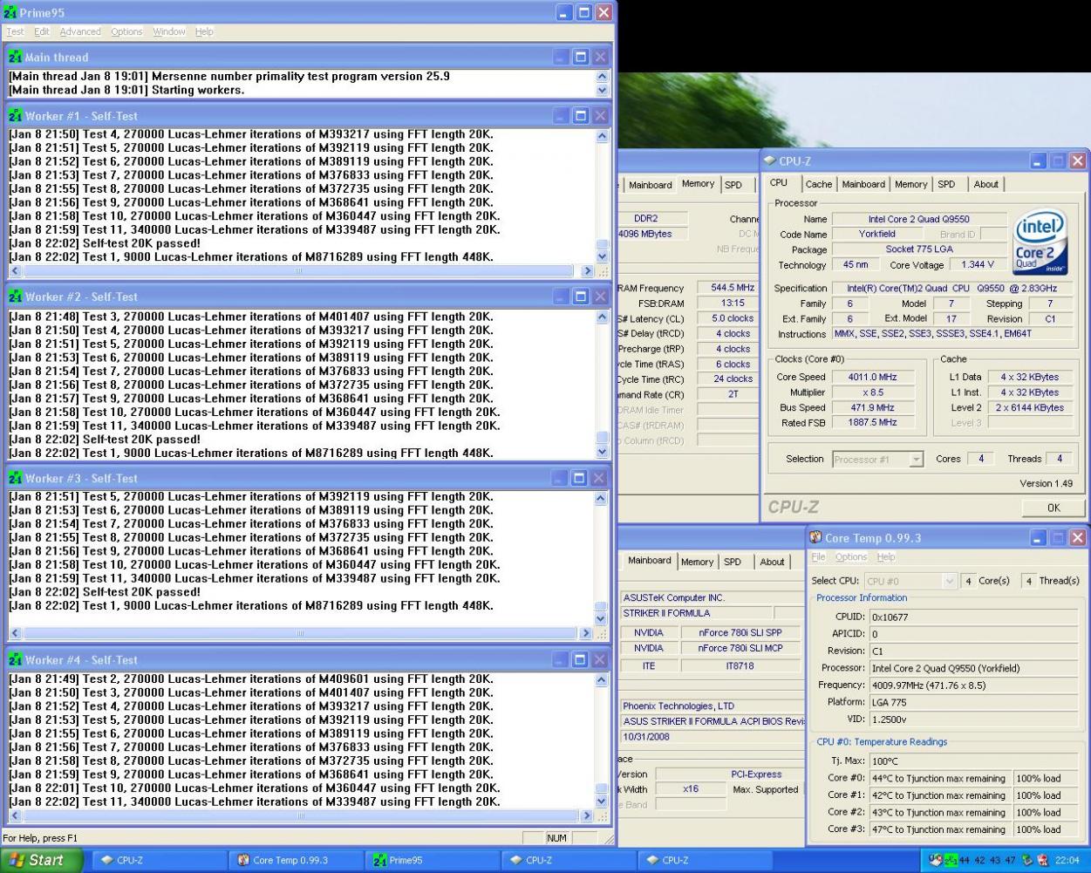Open the Edit menu in Prime95

click(42, 31)
